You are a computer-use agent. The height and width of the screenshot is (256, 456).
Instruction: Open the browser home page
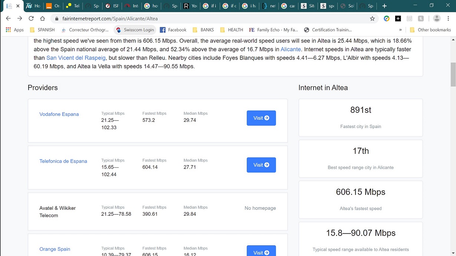[x=42, y=18]
